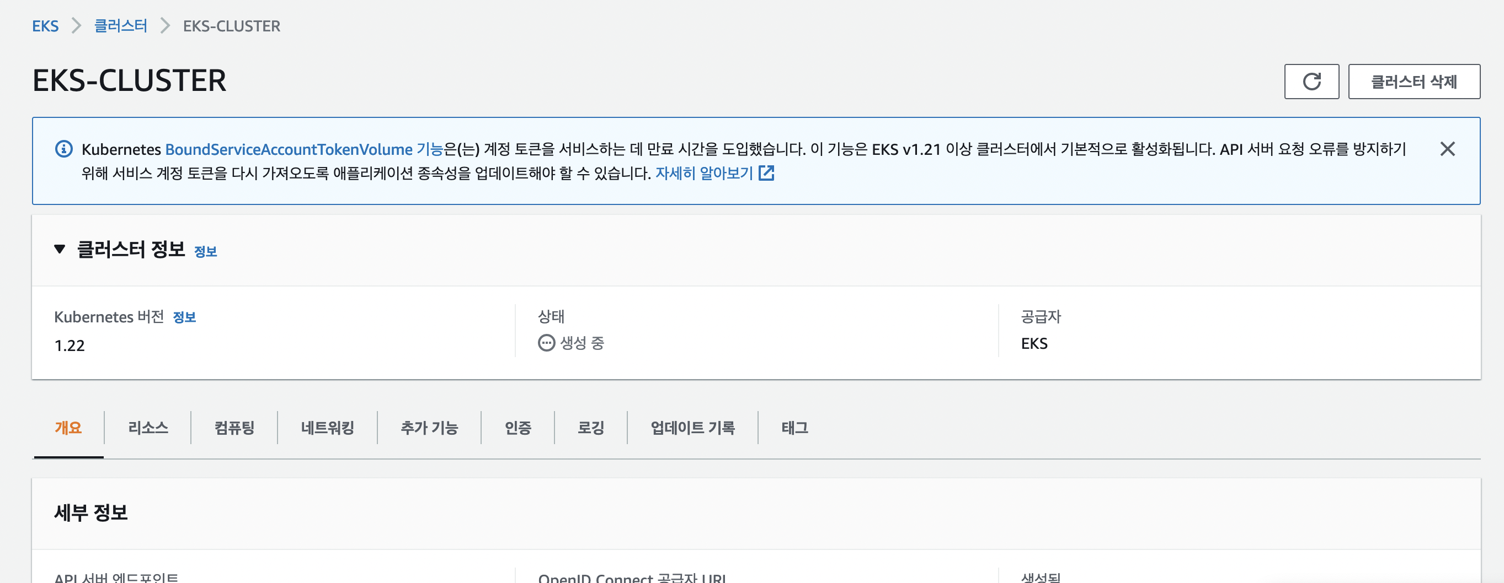Go to 클러스터 breadcrumb link

click(120, 26)
